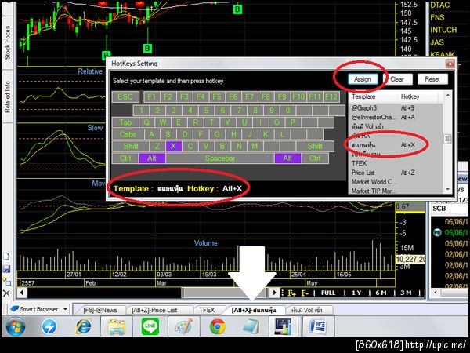Select the left Shift key on the keyboard
This screenshot has height=353, width=470.
pyautogui.click(x=131, y=146)
